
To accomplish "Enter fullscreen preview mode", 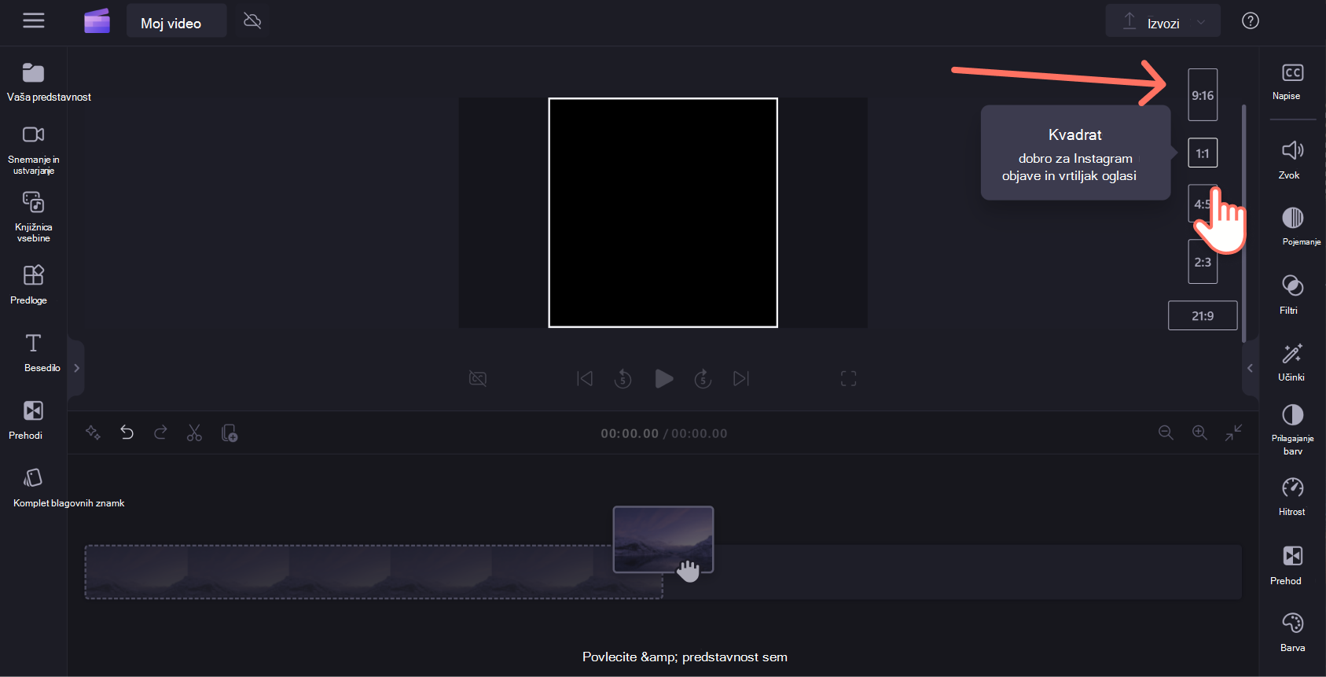I will (848, 379).
